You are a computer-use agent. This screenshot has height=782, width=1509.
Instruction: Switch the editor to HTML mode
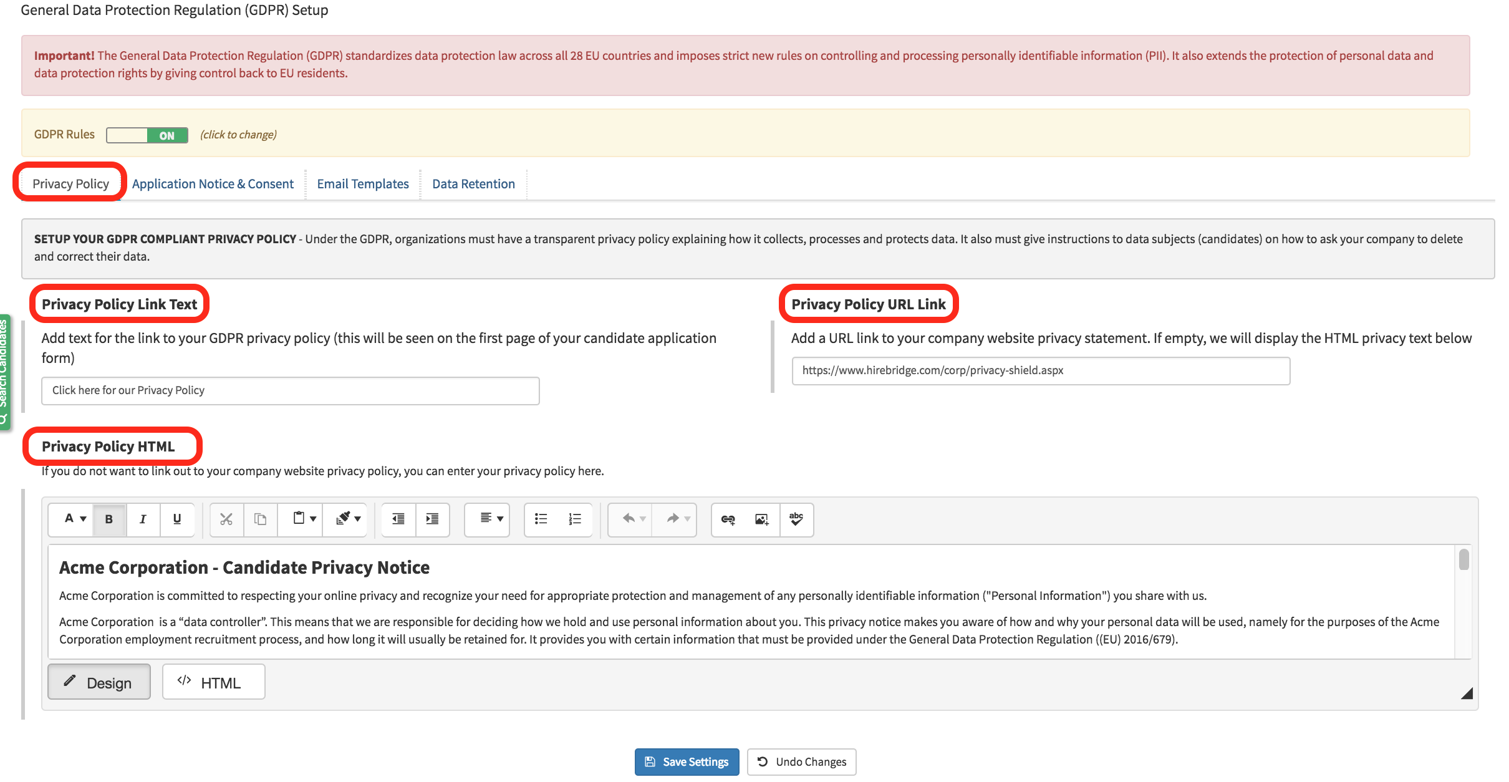click(213, 682)
